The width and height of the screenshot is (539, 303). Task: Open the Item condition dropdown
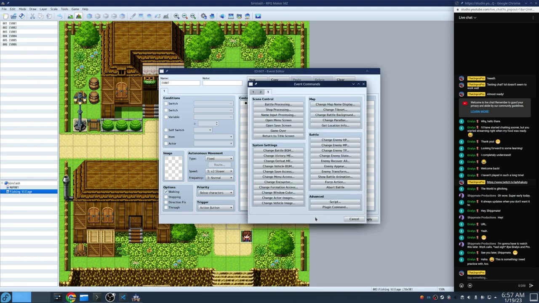point(213,137)
